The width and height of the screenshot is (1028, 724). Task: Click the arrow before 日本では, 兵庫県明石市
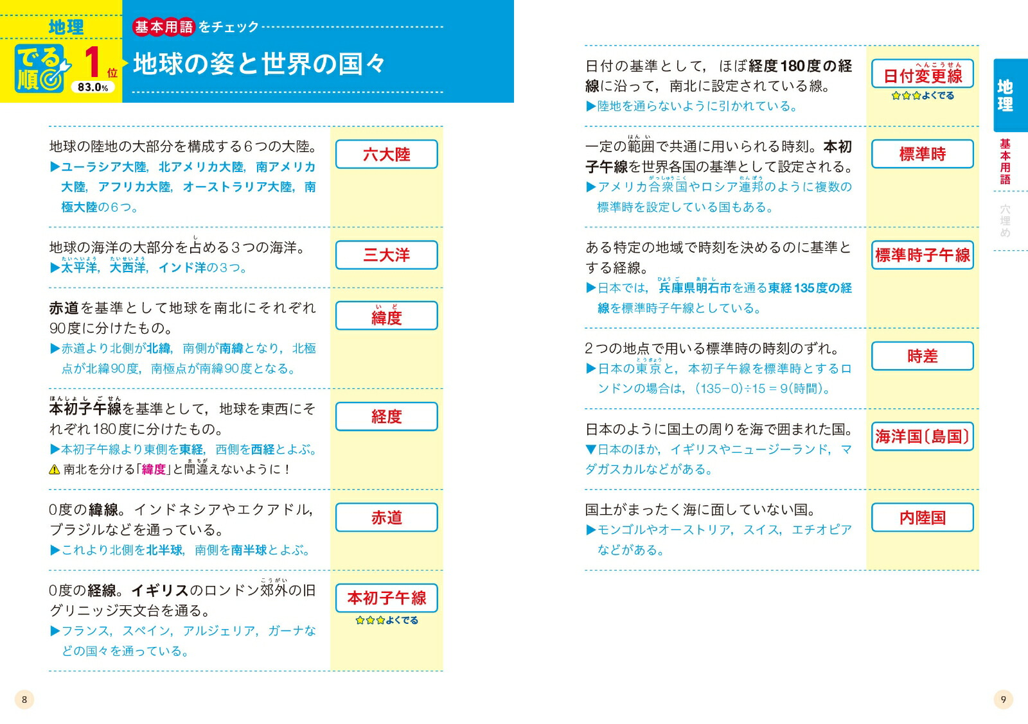pos(591,288)
